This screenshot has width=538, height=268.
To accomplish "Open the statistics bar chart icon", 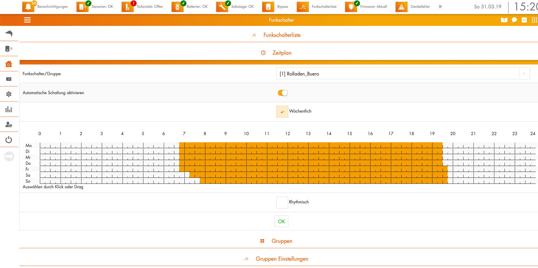I will tap(9, 109).
